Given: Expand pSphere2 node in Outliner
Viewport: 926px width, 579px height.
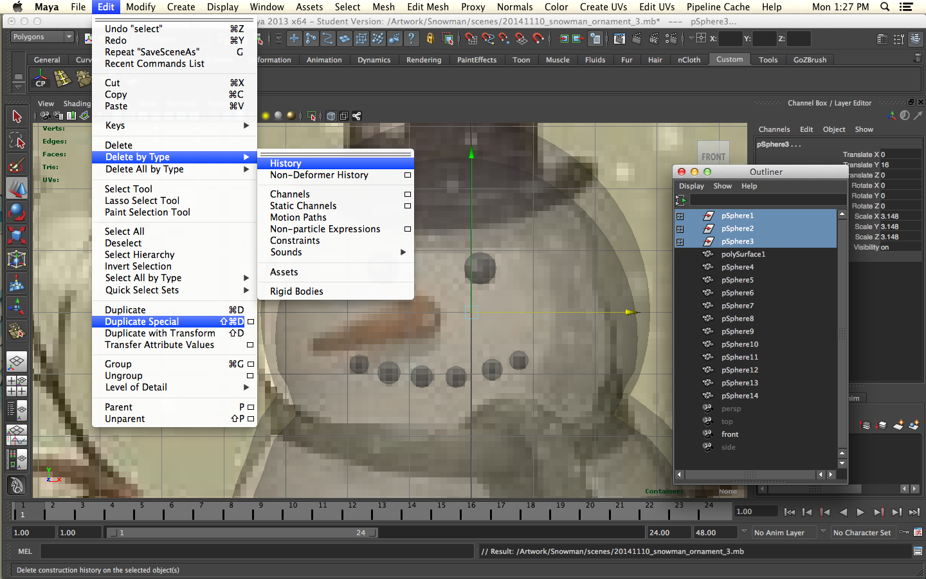Looking at the screenshot, I should (x=680, y=229).
